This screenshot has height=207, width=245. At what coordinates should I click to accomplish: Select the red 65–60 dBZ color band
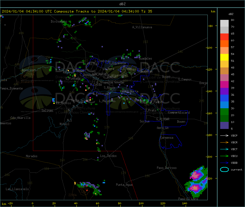(x=224, y=37)
